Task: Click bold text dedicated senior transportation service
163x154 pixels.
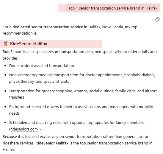Action: [x=48, y=27]
